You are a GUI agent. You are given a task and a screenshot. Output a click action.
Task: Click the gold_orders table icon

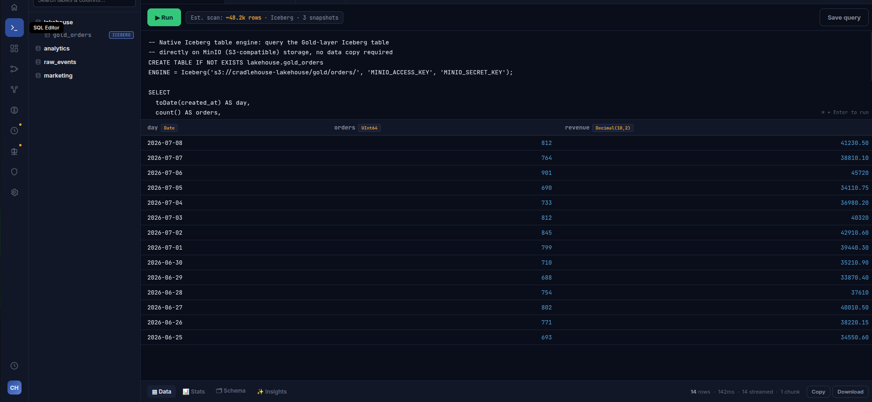47,35
